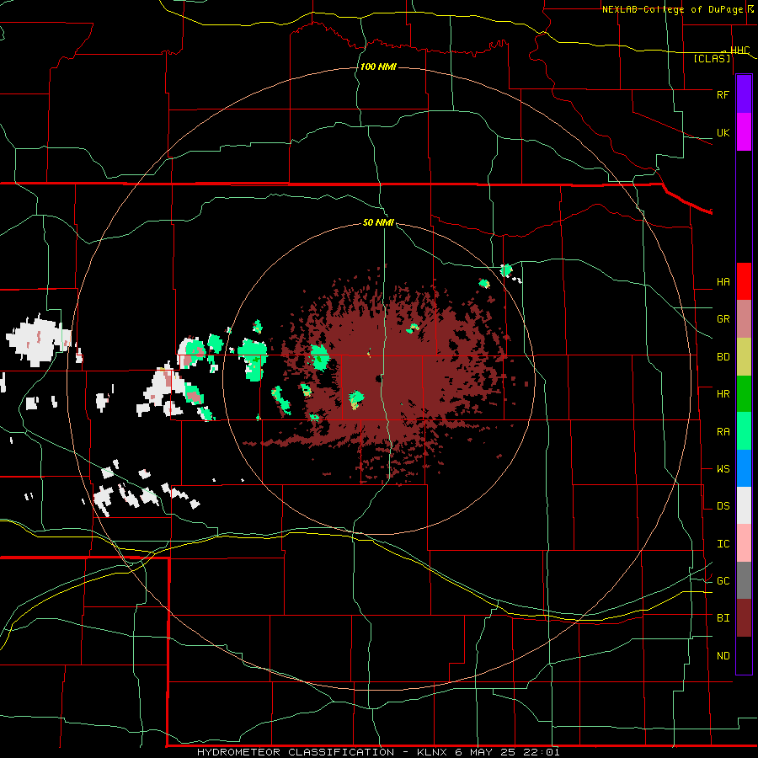Click the 100 NMI range ring label
Viewport: 758px width, 758px height.
pos(378,67)
